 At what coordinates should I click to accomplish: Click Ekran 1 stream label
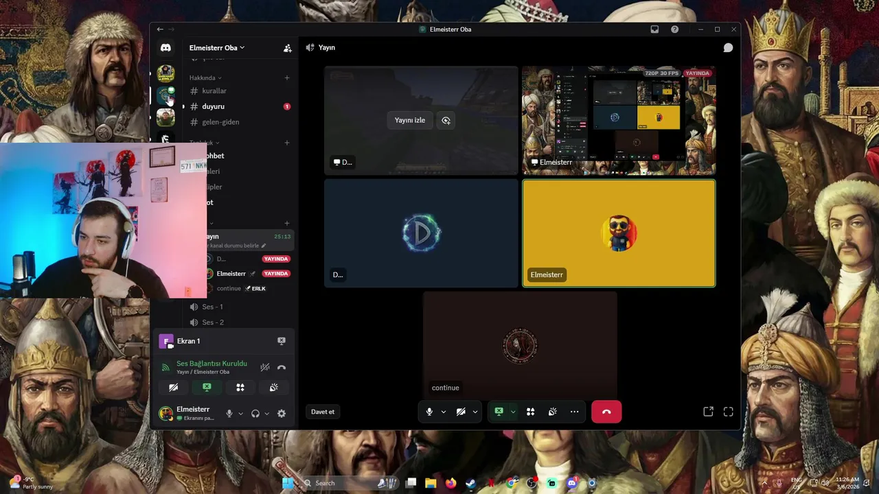tap(188, 341)
